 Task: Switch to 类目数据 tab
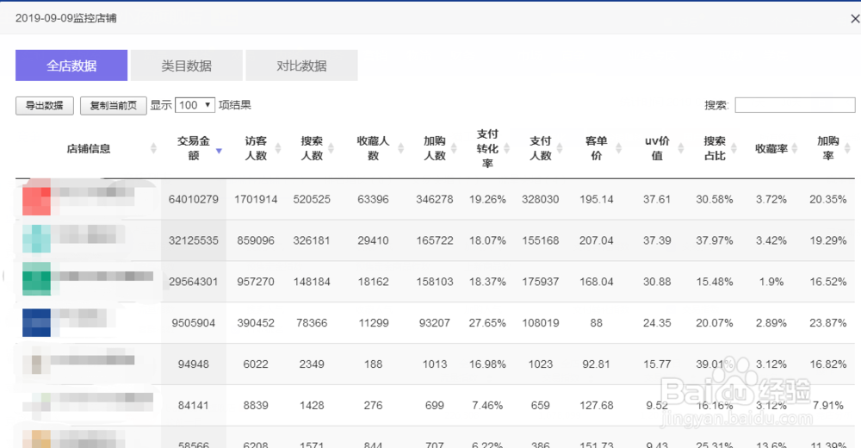[x=187, y=65]
